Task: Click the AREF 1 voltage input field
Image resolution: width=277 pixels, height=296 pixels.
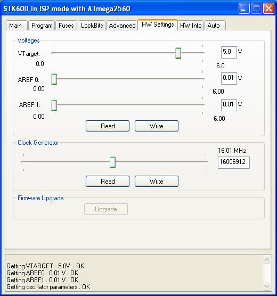Action: 229,105
